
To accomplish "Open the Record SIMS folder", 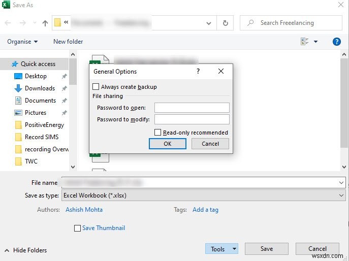I will pyautogui.click(x=42, y=137).
